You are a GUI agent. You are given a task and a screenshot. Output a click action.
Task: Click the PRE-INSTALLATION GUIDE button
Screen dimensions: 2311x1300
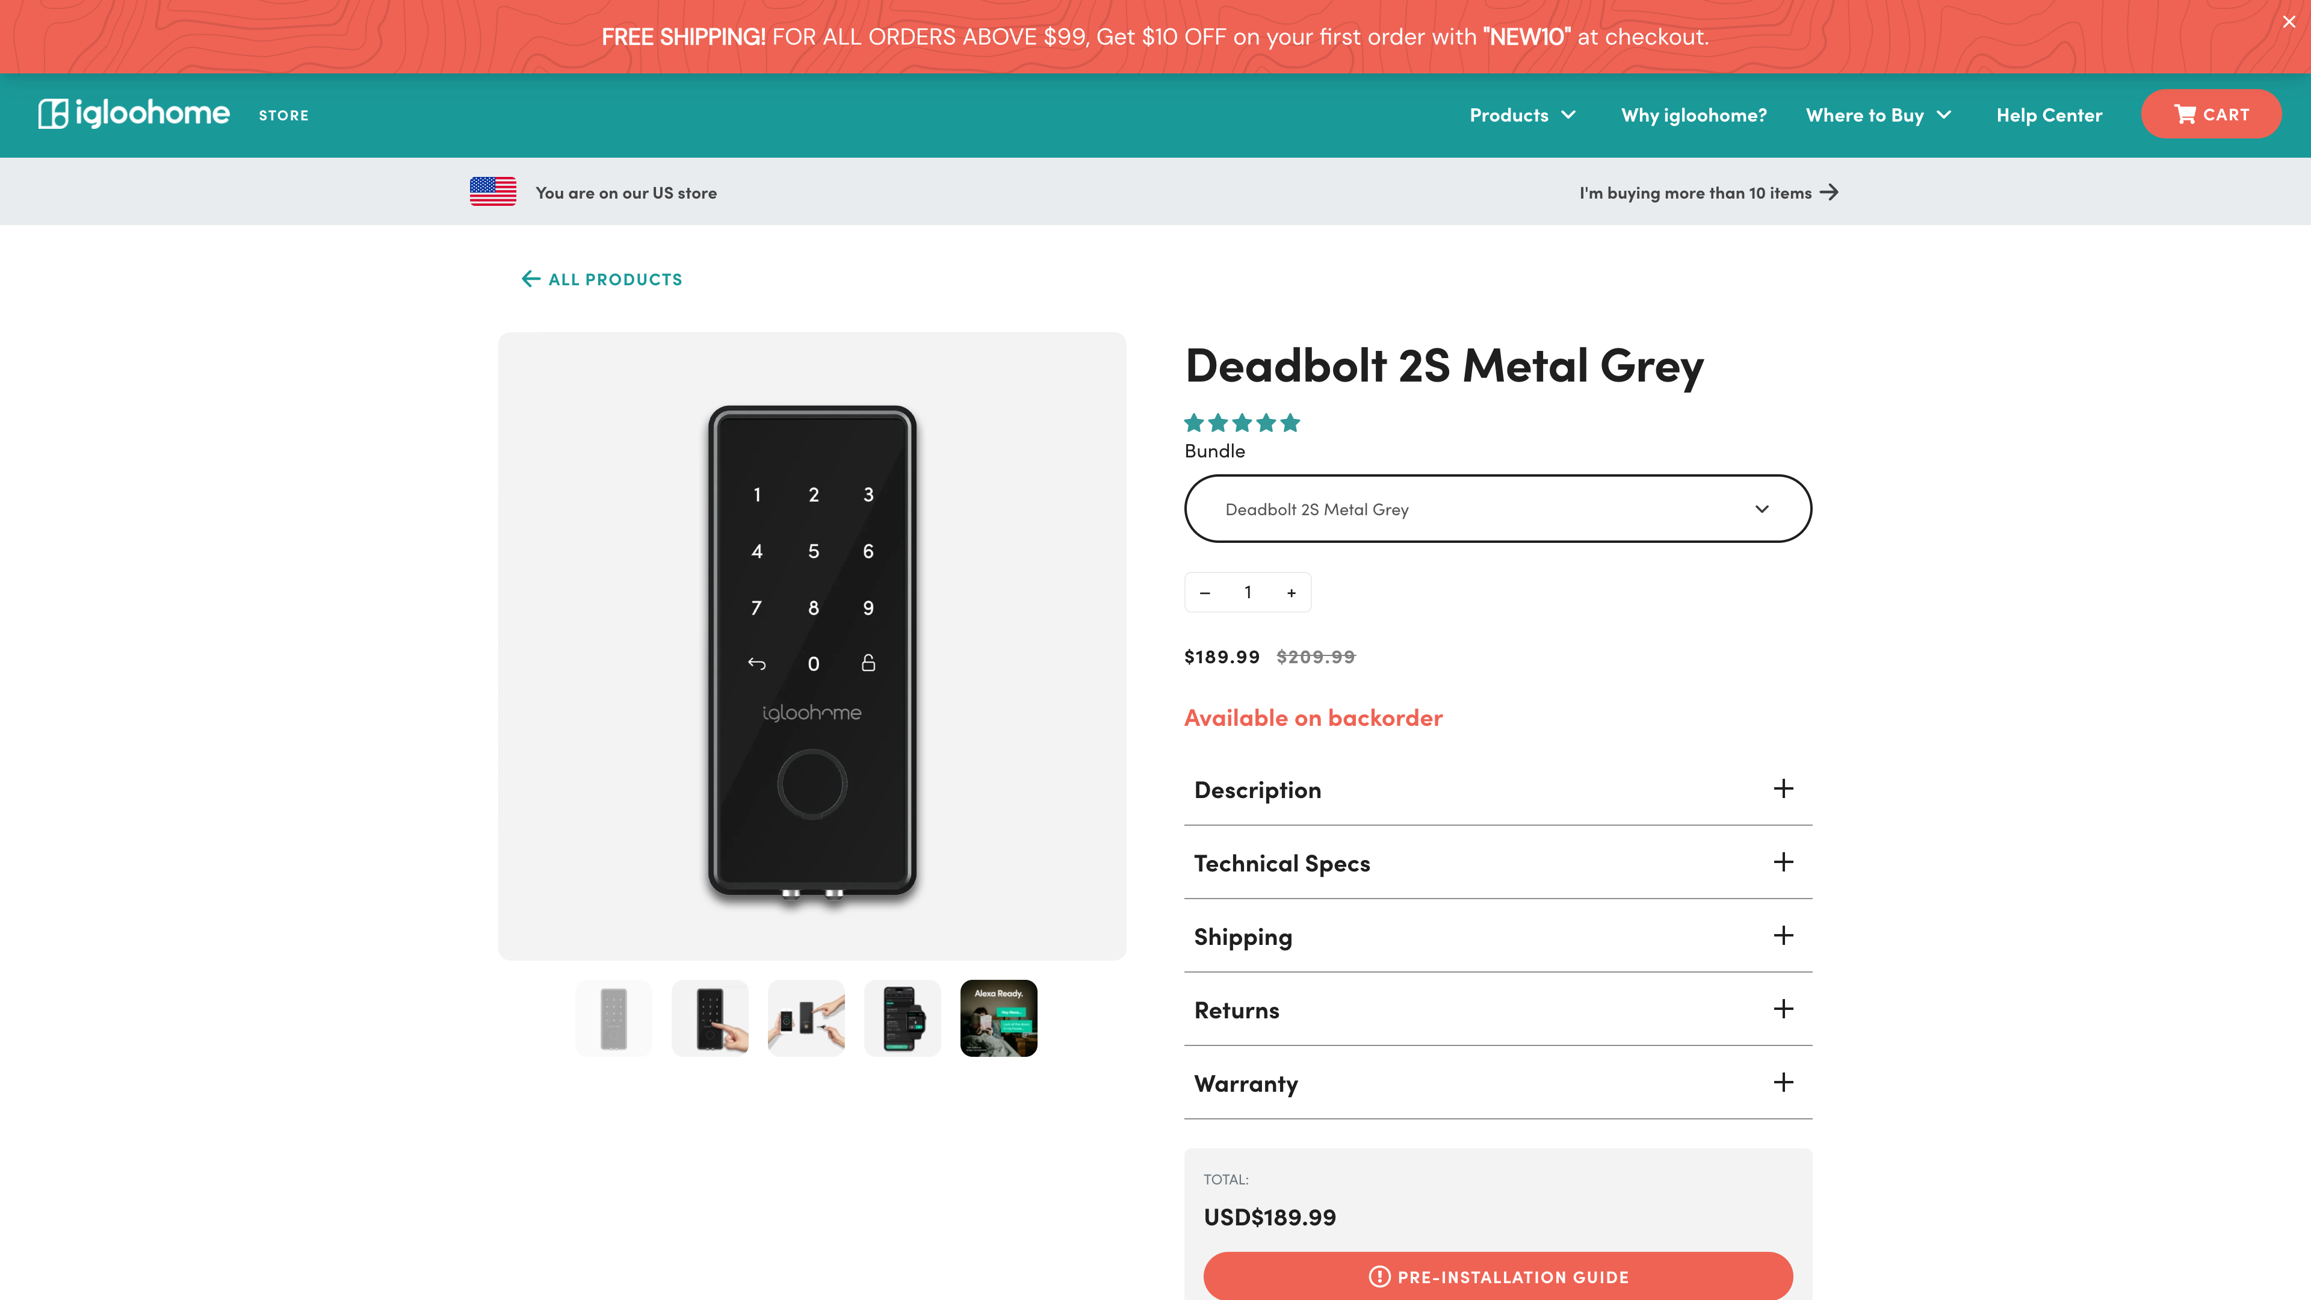click(1496, 1277)
